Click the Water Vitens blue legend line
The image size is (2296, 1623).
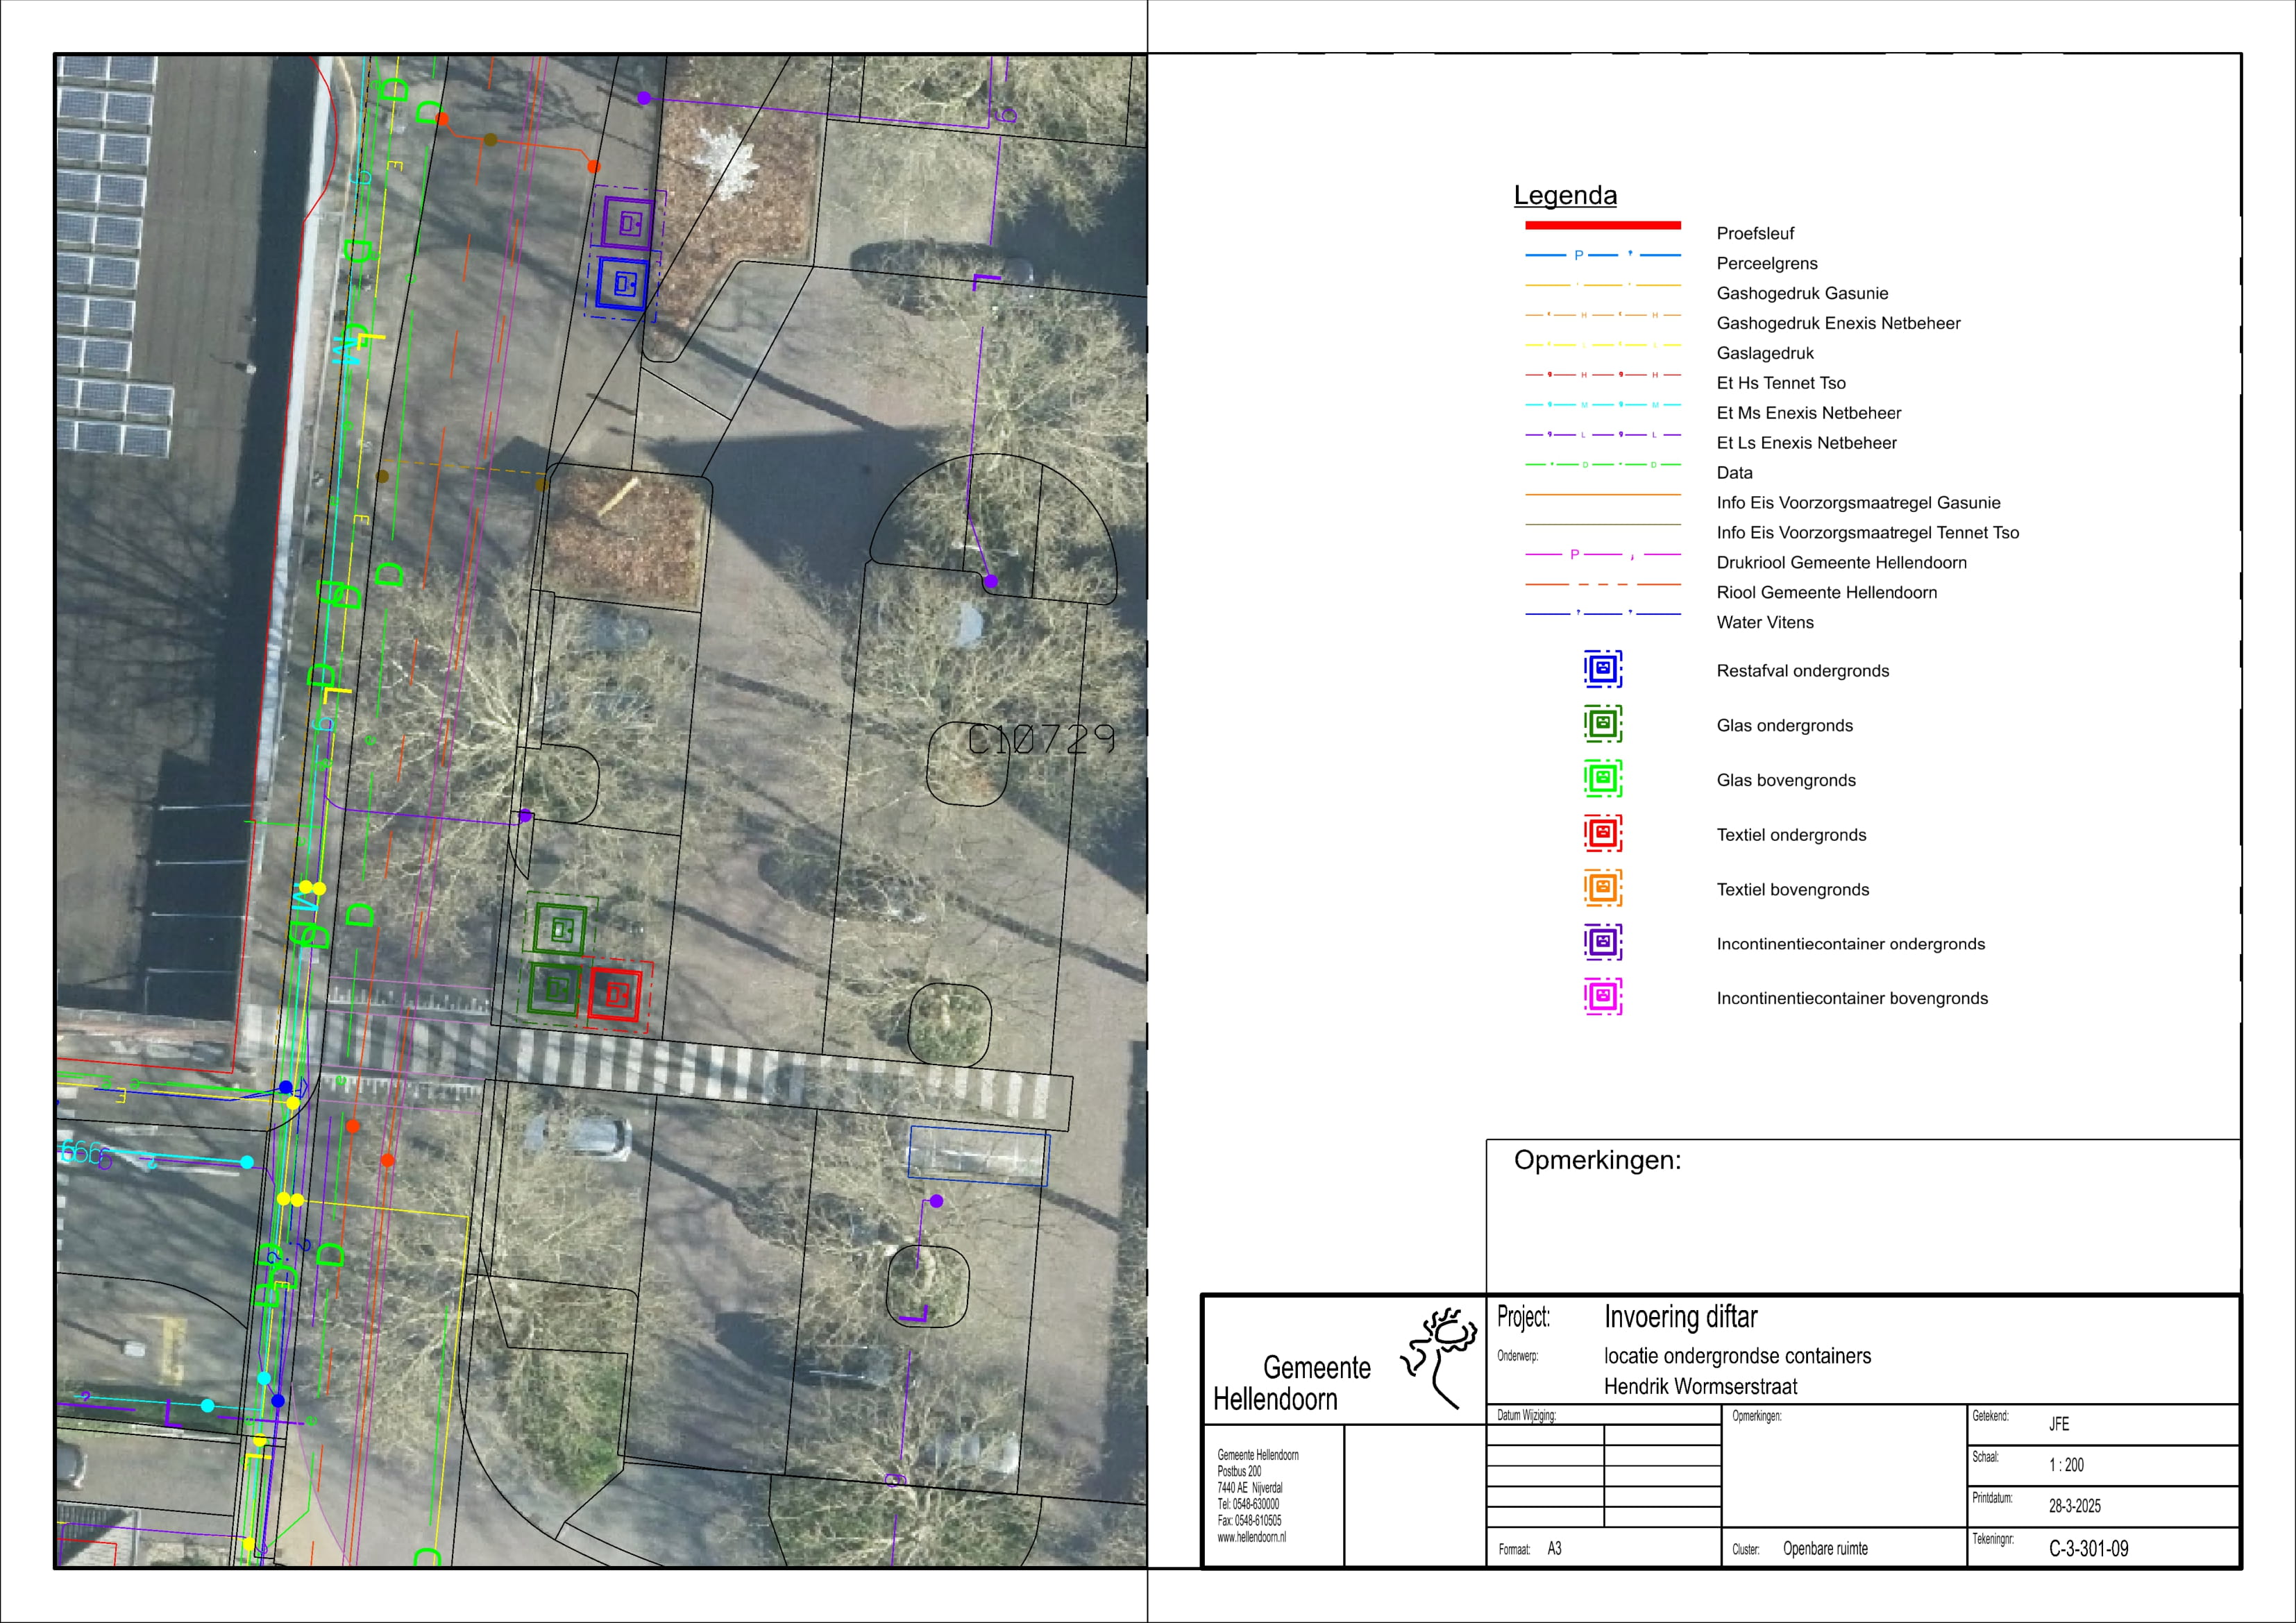pos(1602,614)
